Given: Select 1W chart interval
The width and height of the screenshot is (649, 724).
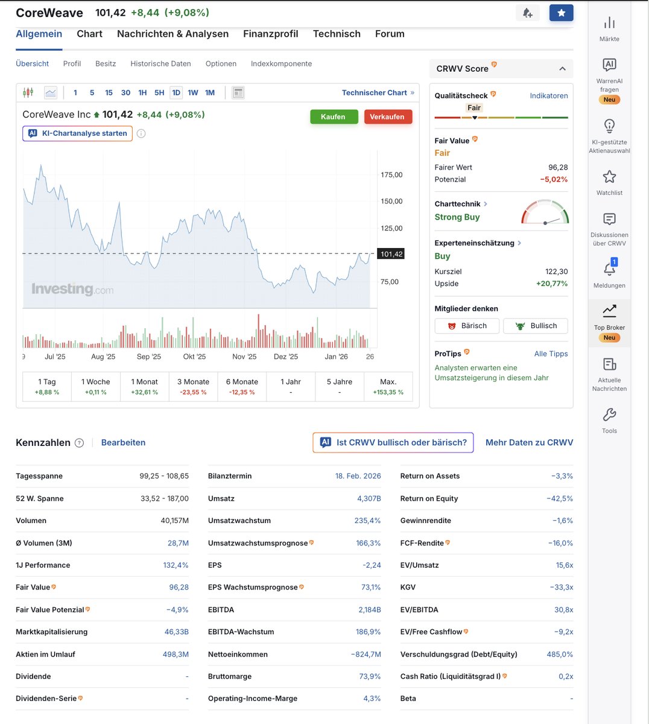Looking at the screenshot, I should tap(193, 93).
